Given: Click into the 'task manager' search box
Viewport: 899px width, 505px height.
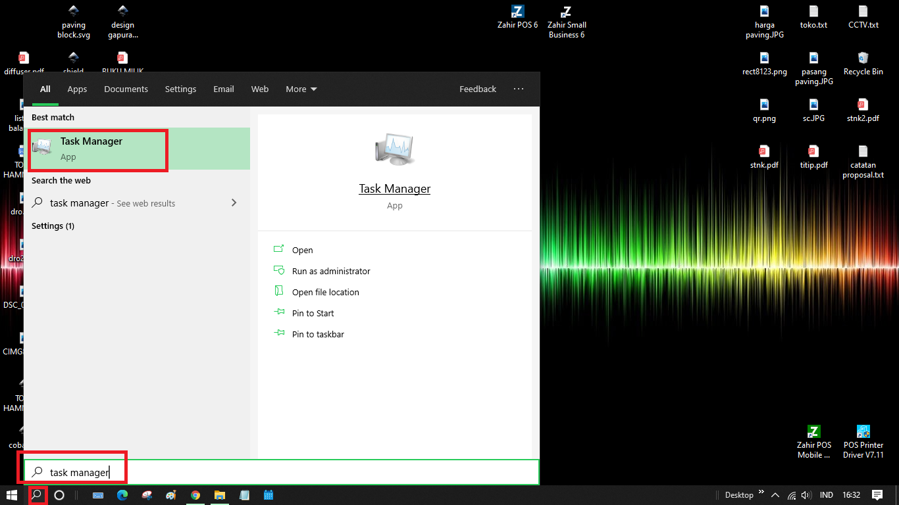Looking at the screenshot, I should (x=282, y=472).
